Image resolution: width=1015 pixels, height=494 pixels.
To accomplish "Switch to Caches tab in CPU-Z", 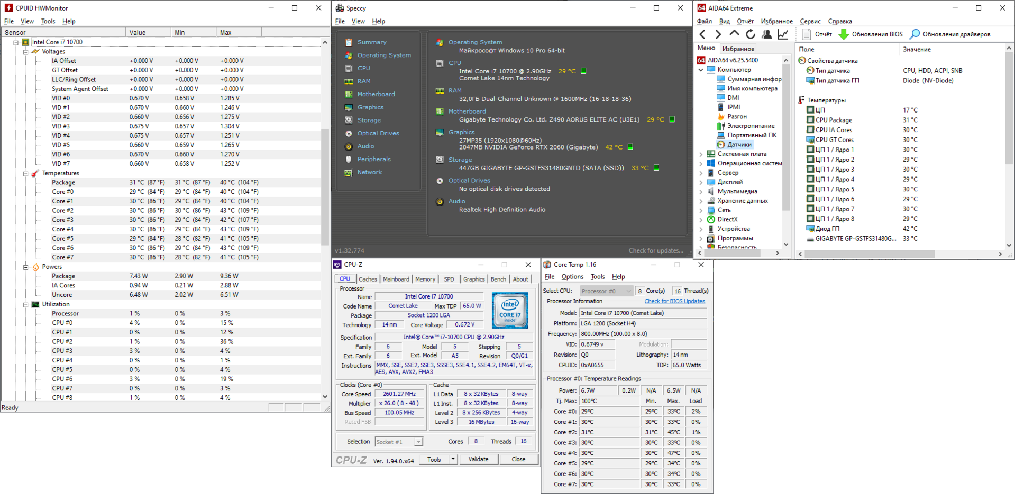I will [x=368, y=279].
